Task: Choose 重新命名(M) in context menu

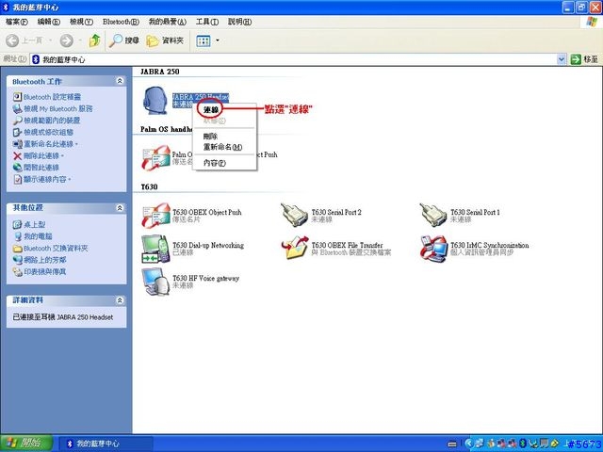Action: 224,147
